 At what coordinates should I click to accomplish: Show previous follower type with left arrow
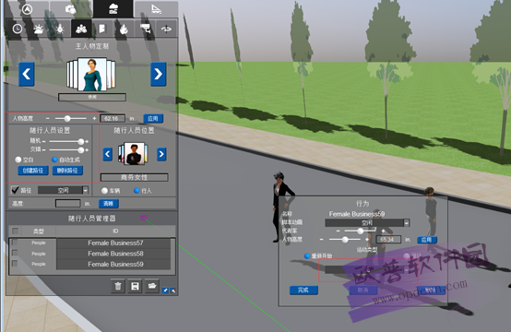(x=108, y=154)
